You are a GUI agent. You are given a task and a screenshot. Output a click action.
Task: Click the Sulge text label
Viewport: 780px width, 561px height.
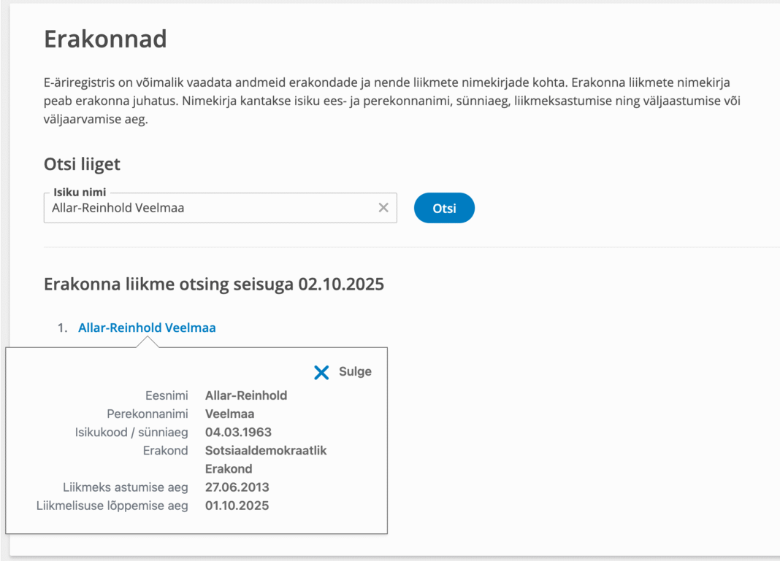[355, 372]
